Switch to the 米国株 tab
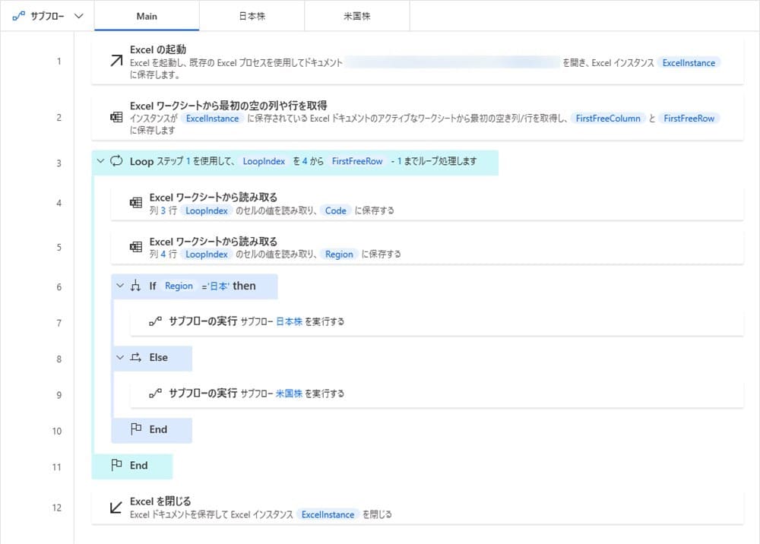The width and height of the screenshot is (760, 544). 356,15
